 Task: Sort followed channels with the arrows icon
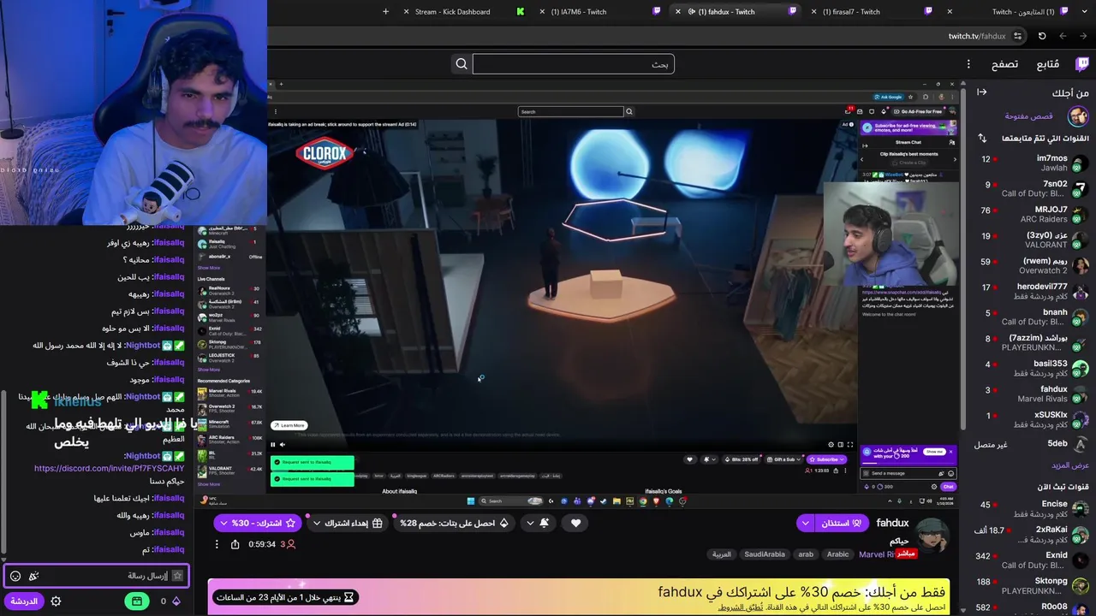pyautogui.click(x=982, y=138)
